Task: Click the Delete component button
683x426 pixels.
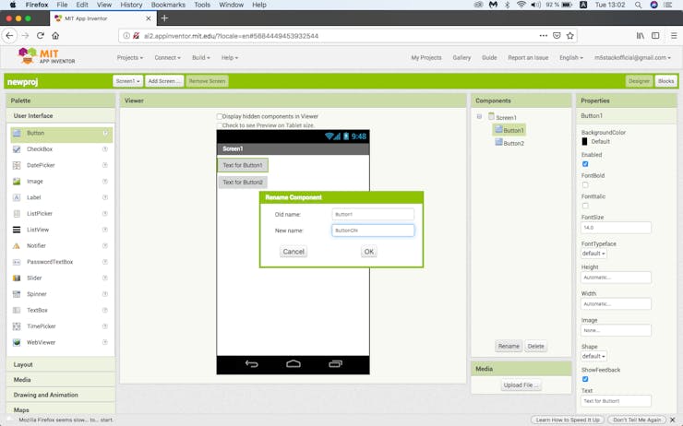Action: point(535,347)
